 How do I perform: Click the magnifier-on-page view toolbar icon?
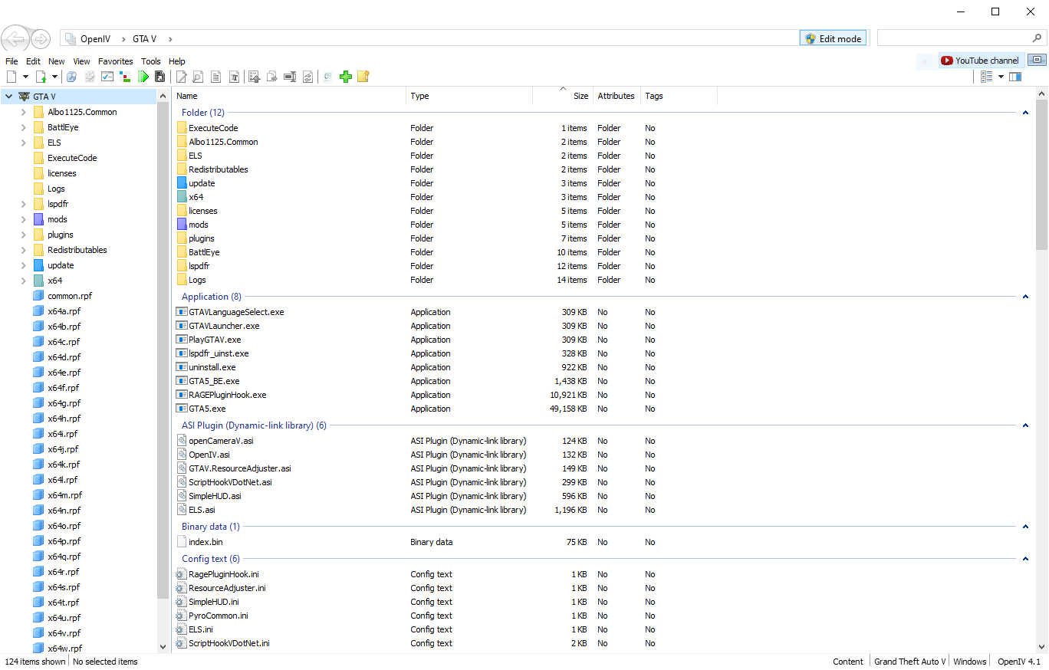tap(198, 77)
